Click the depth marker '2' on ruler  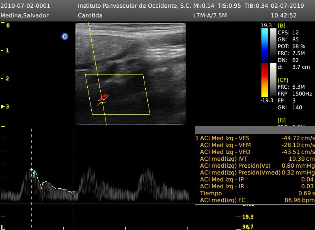[7, 79]
